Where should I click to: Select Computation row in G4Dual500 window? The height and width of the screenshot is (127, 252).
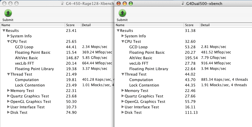[183, 80]
